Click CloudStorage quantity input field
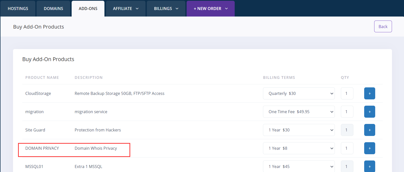The width and height of the screenshot is (404, 172). click(347, 93)
